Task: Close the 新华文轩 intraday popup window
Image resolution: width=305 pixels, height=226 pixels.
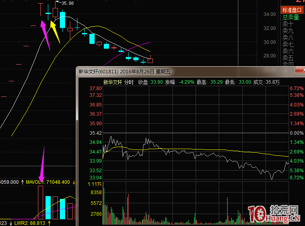Action: tap(301, 70)
